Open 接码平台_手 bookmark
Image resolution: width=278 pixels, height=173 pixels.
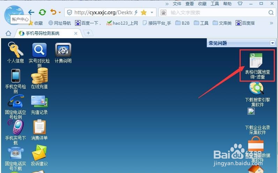[x=157, y=23]
